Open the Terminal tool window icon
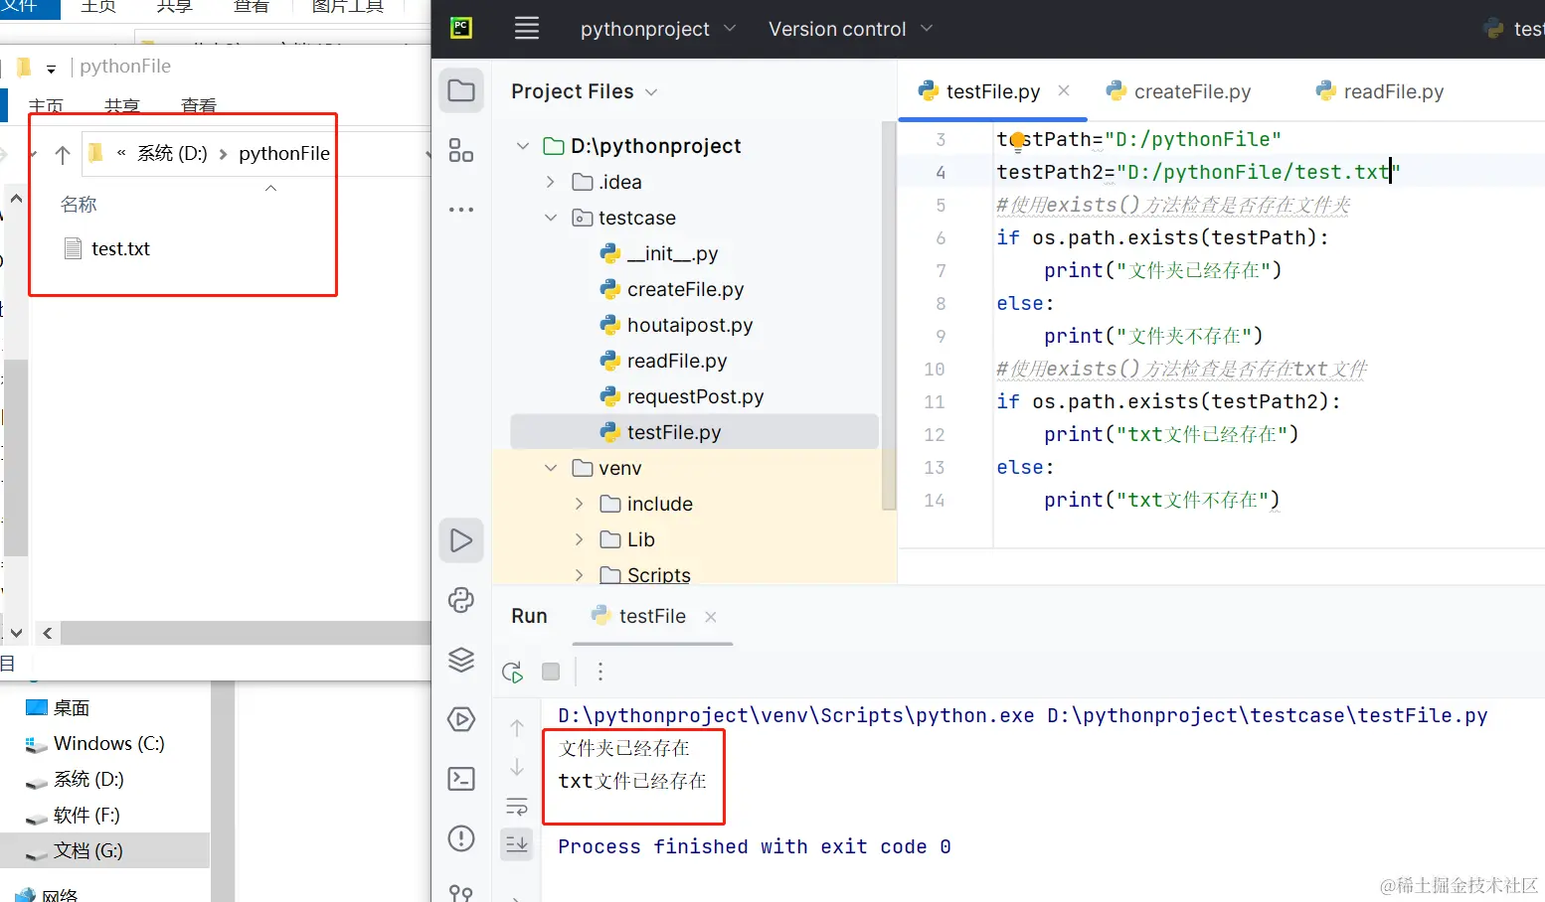Image resolution: width=1545 pixels, height=902 pixels. pyautogui.click(x=461, y=779)
